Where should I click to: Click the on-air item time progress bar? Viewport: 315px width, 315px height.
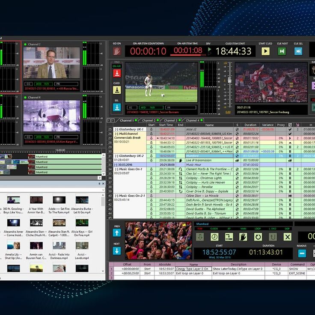coord(188,55)
